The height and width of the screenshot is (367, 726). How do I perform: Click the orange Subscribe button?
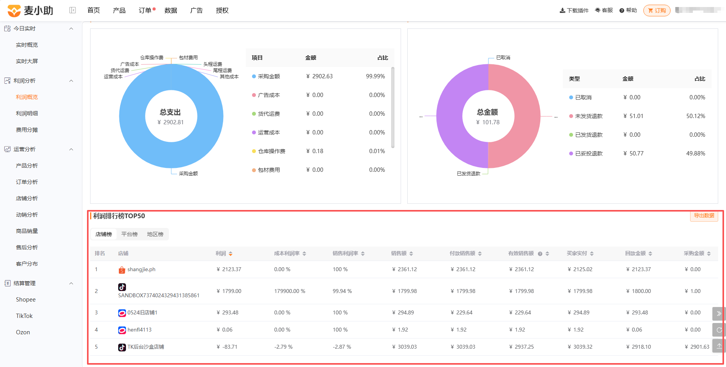click(x=657, y=11)
